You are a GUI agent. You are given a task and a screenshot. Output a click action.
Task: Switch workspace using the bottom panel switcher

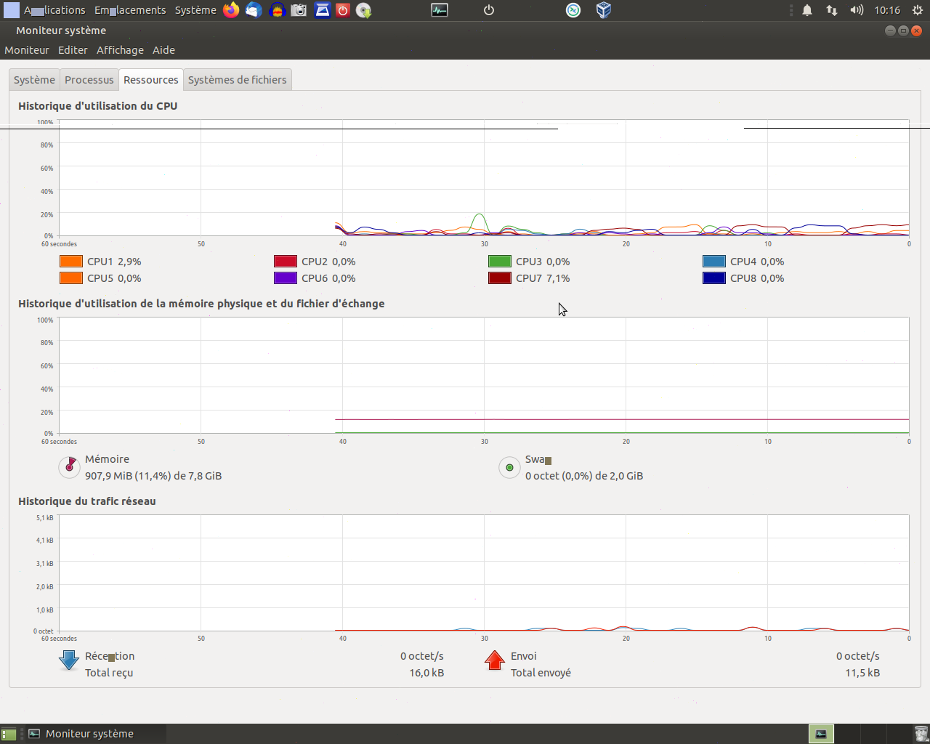pyautogui.click(x=821, y=734)
